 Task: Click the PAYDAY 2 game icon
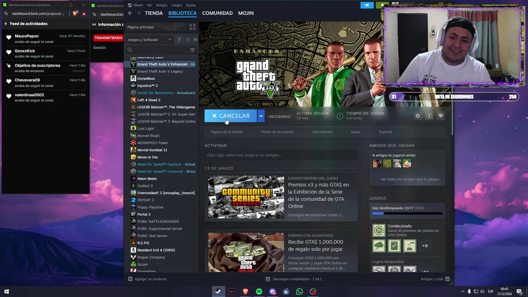coord(133,200)
